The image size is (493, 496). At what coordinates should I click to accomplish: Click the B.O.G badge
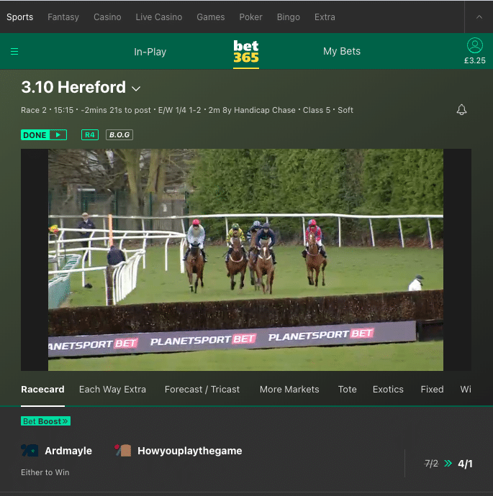[119, 135]
